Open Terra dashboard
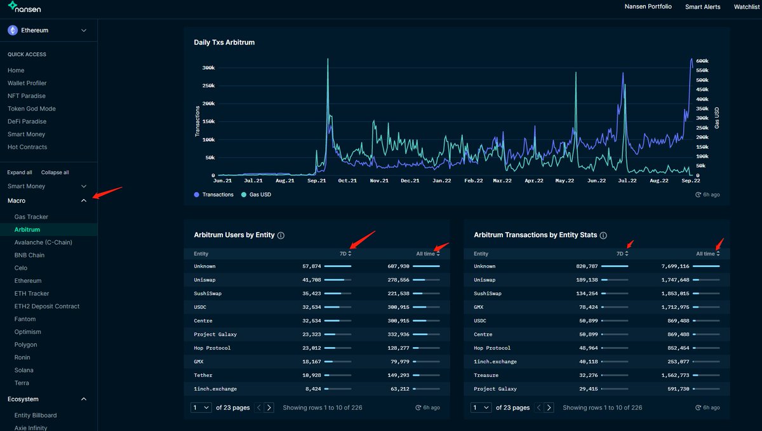 point(22,383)
